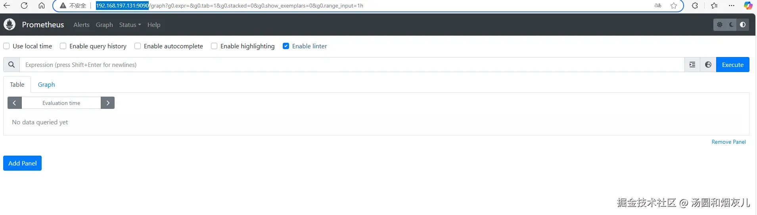The image size is (757, 215).
Task: Select browser-preferred theme contrast icon
Action: [743, 25]
